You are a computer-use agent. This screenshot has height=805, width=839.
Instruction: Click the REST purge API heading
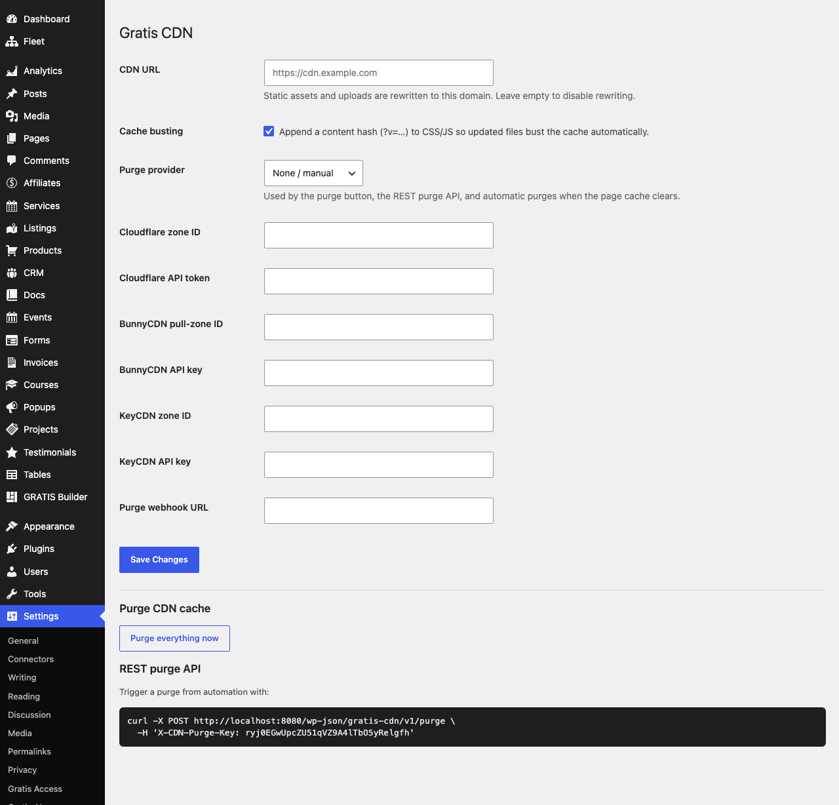[160, 669]
